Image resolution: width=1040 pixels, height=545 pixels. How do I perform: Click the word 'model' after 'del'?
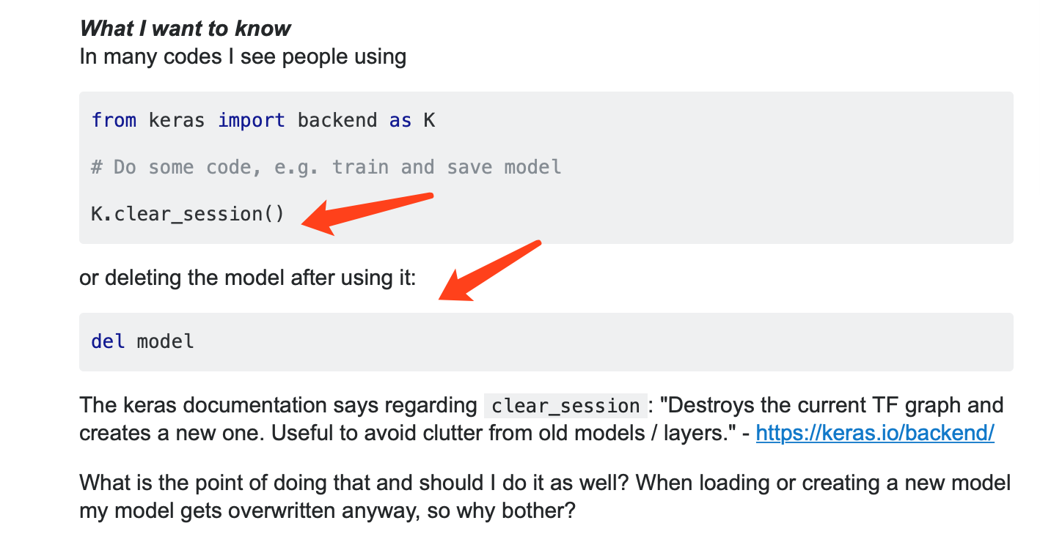click(x=165, y=341)
